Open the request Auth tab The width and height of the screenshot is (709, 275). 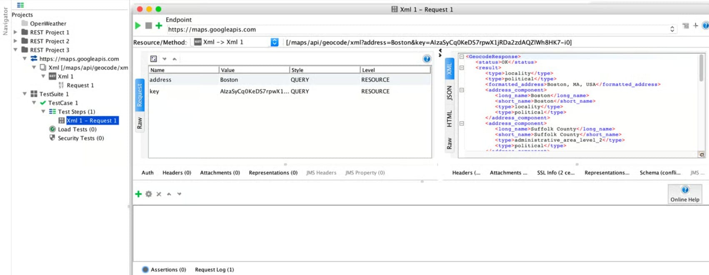coord(147,173)
